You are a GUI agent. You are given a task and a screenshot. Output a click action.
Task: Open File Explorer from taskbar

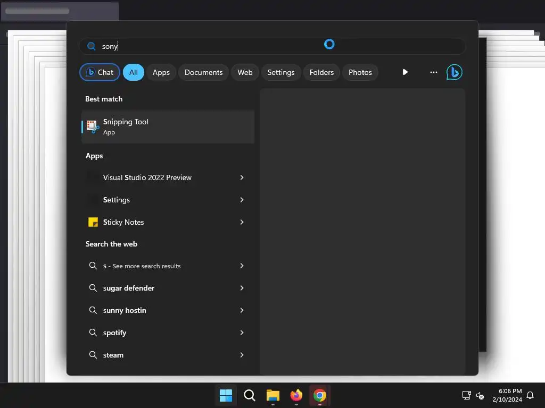(x=273, y=395)
